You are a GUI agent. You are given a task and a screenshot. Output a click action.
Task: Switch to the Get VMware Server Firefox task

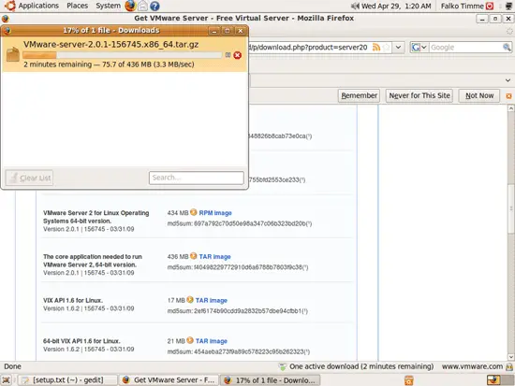pos(169,380)
